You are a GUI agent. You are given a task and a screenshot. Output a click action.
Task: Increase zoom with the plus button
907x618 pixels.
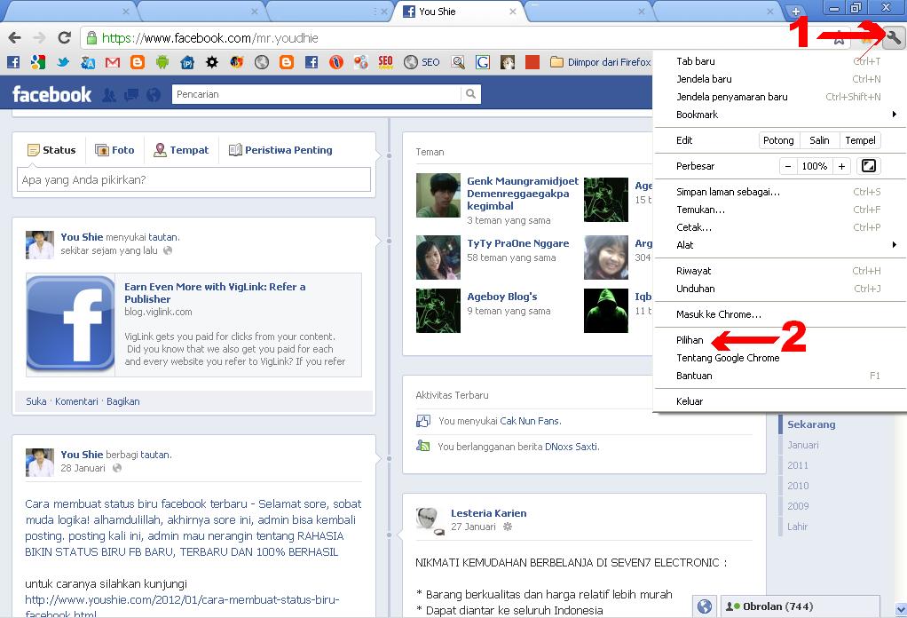pyautogui.click(x=841, y=166)
